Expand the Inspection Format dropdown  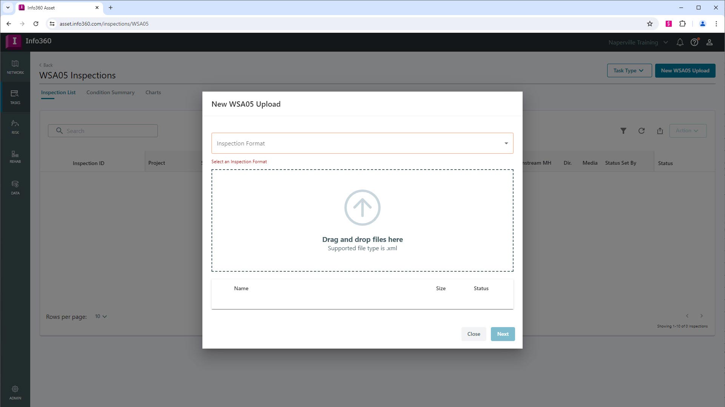[x=362, y=143]
